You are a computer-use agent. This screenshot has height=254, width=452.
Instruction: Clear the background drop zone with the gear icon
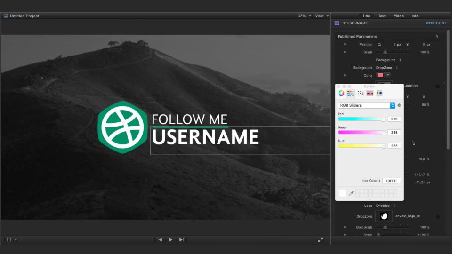(437, 87)
